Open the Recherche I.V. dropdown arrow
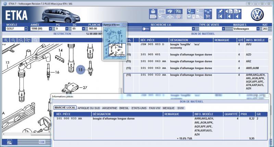 tap(193, 29)
